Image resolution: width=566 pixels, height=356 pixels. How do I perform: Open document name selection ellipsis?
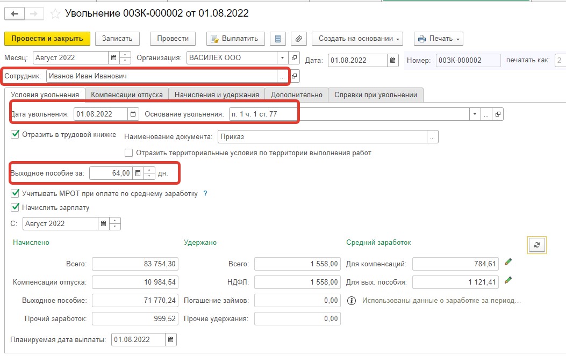[433, 137]
